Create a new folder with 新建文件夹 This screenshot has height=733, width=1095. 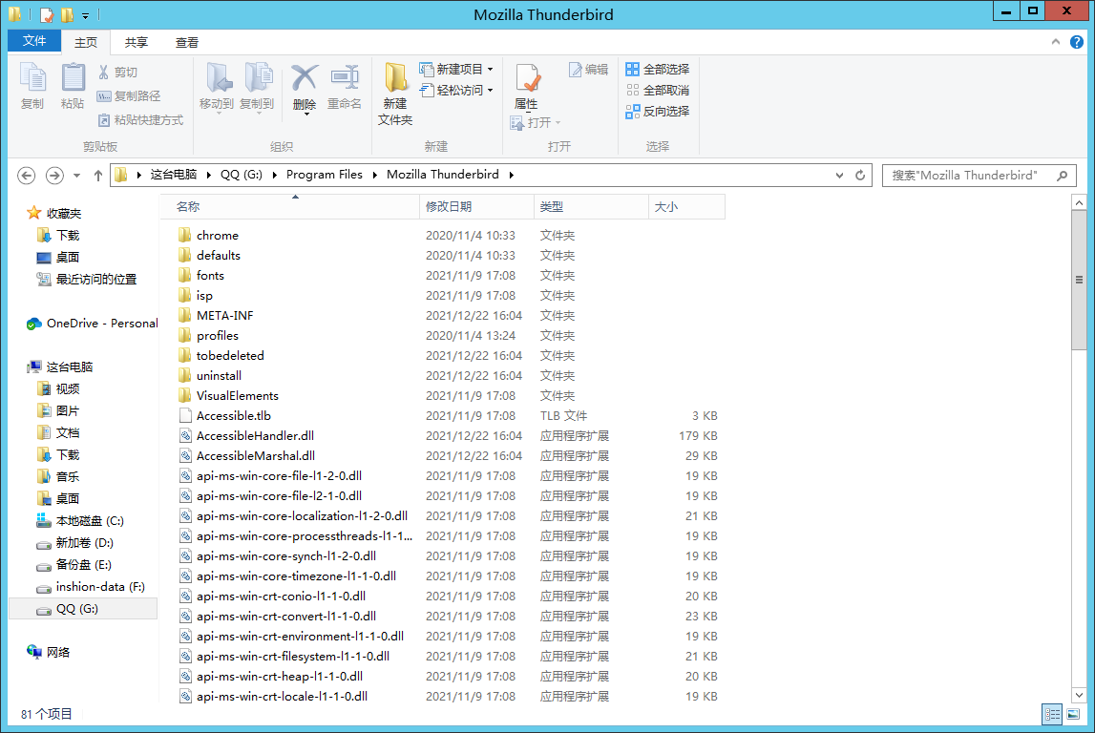tap(395, 94)
